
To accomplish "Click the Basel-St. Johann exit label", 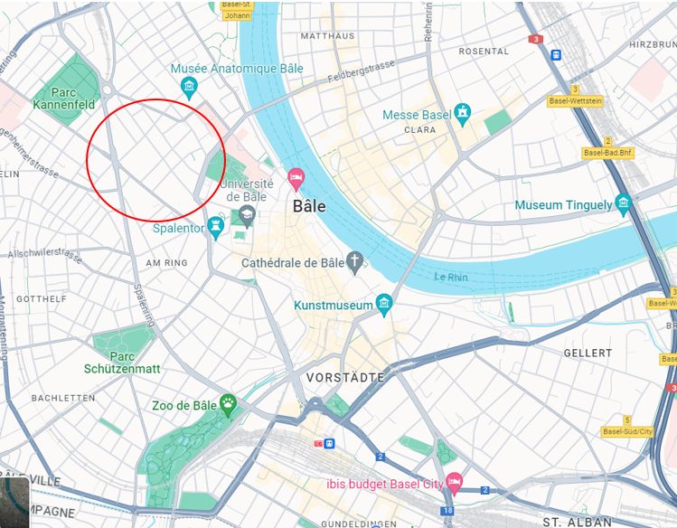I will (x=237, y=11).
